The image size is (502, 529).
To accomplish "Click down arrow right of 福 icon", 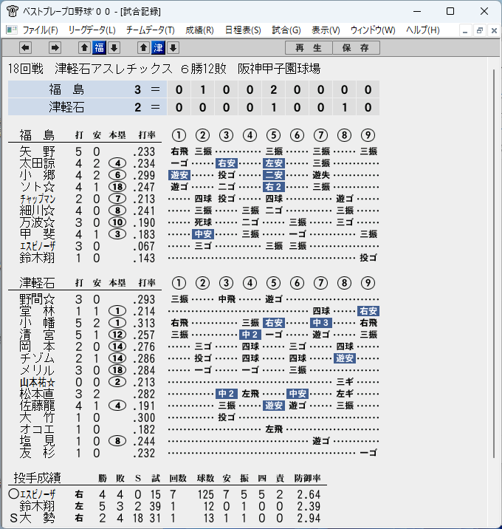I will click(114, 48).
